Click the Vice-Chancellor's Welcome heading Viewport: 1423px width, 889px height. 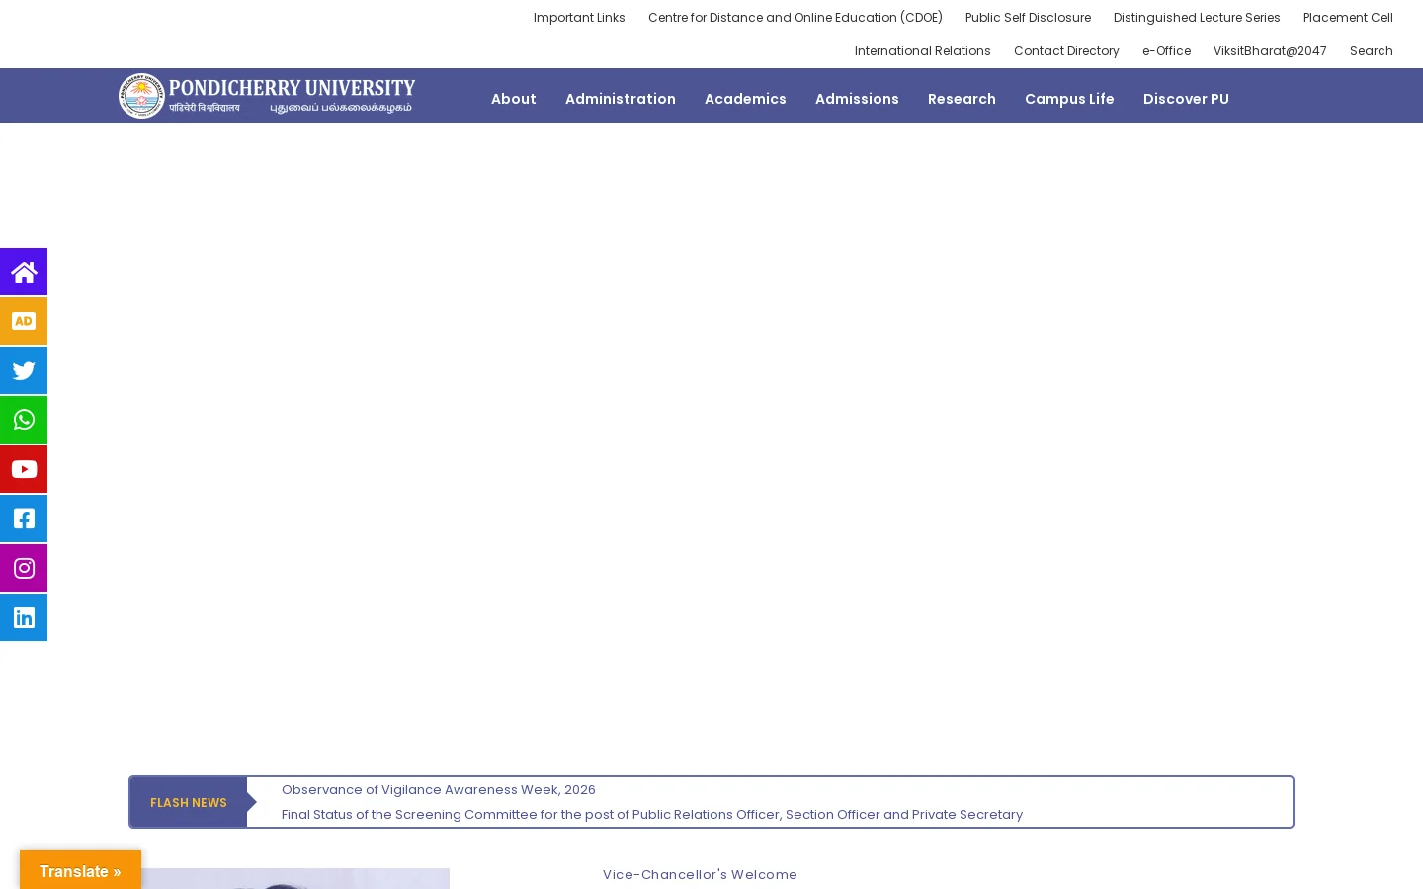(x=700, y=874)
